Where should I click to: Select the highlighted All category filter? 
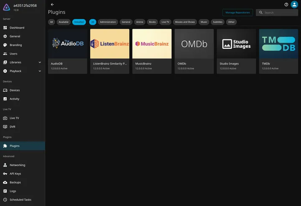coord(92,22)
